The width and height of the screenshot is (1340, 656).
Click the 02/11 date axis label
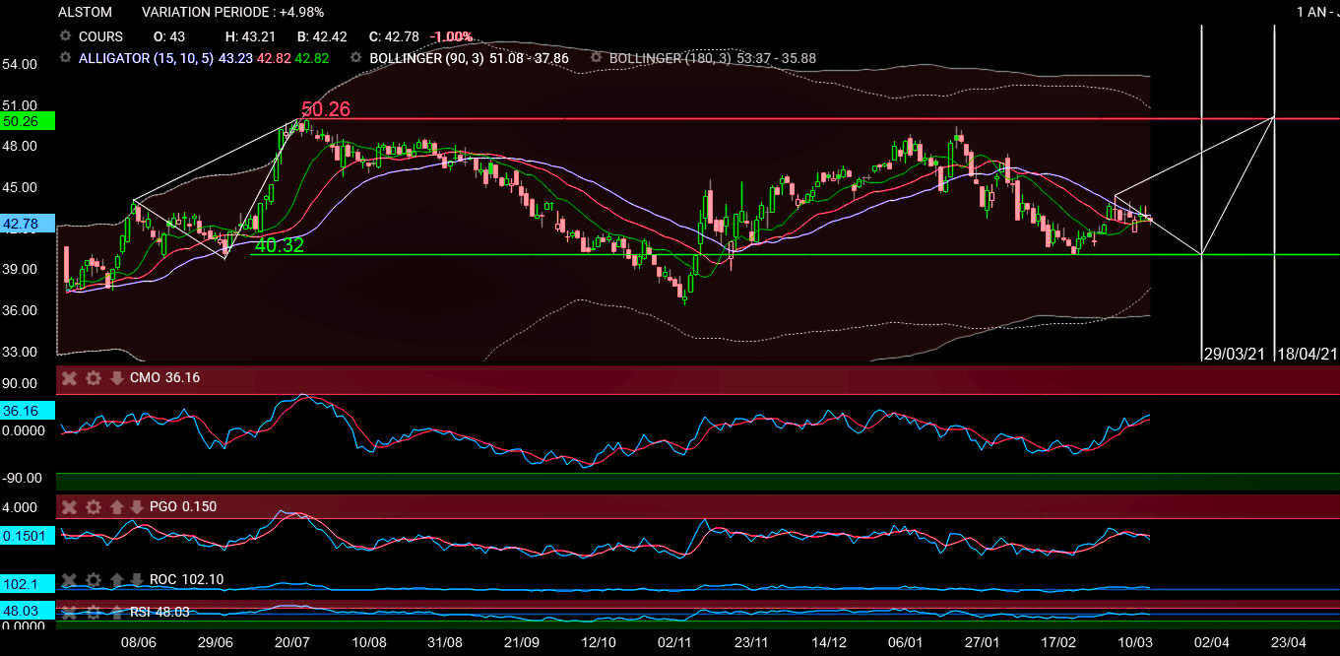click(675, 642)
